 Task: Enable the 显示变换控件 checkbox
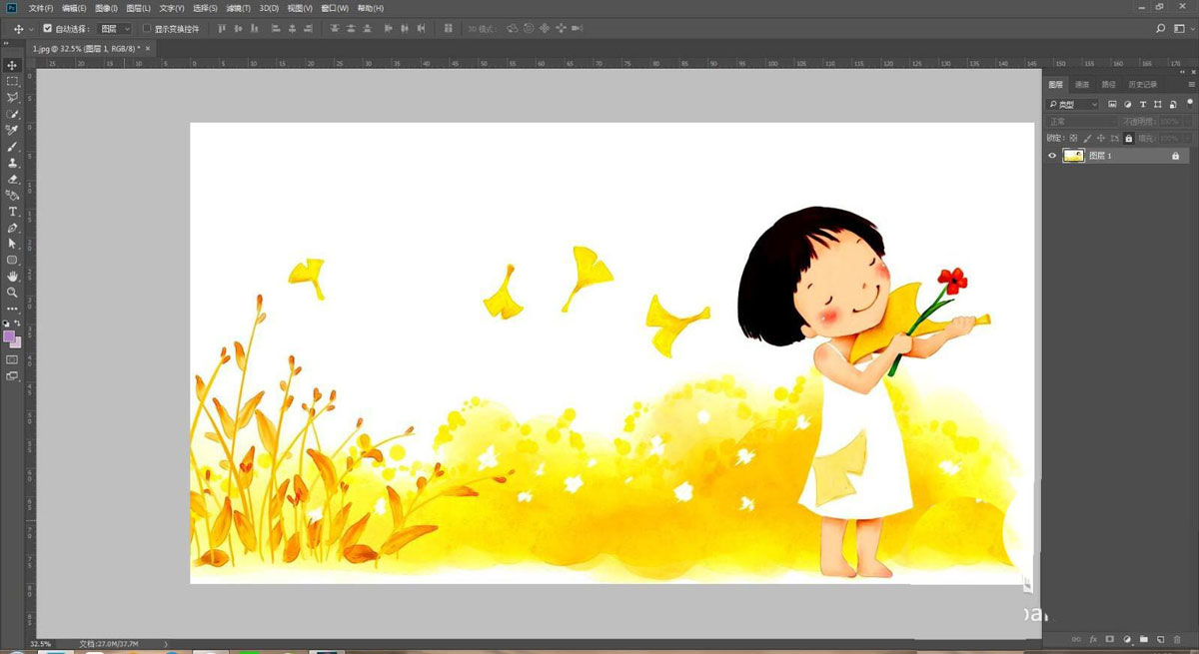147,29
